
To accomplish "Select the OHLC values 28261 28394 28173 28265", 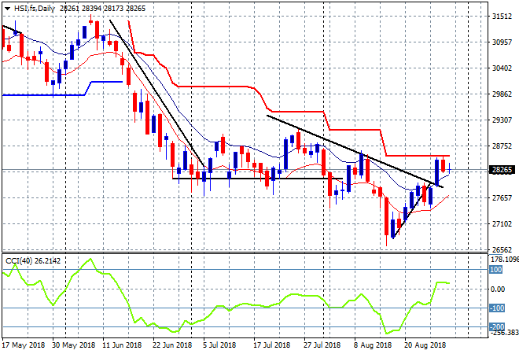I will click(x=102, y=9).
